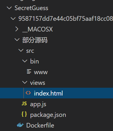
Task: Collapse the SecretGuess folder chevron
Action: coord(9,8)
